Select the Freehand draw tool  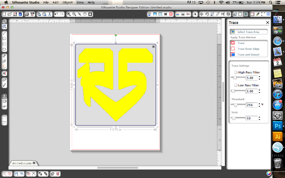pos(4,66)
